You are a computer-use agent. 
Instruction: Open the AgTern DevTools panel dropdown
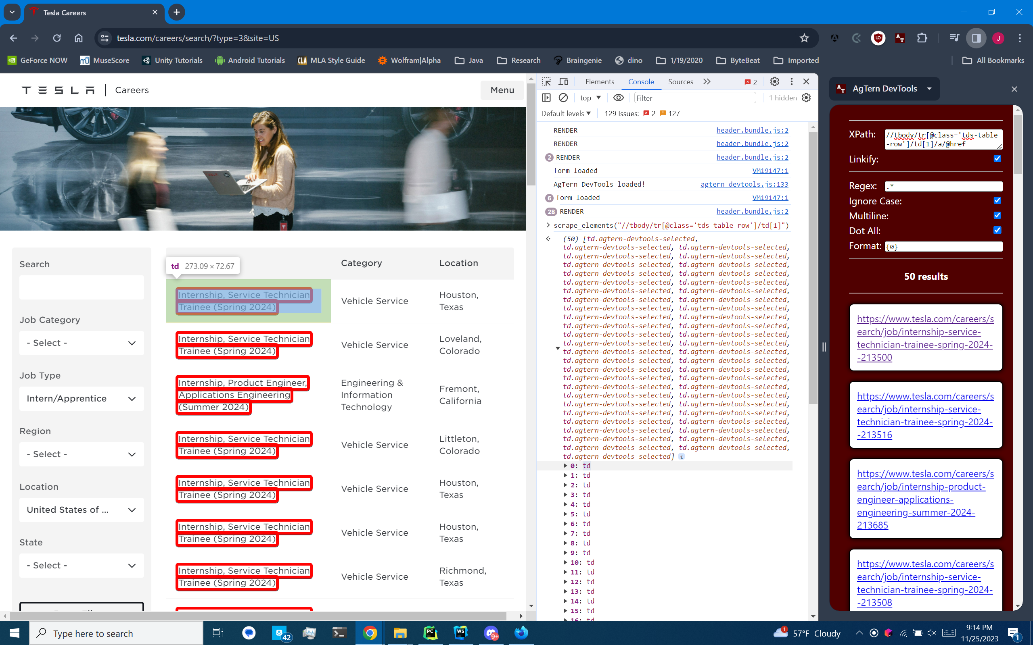[884, 89]
